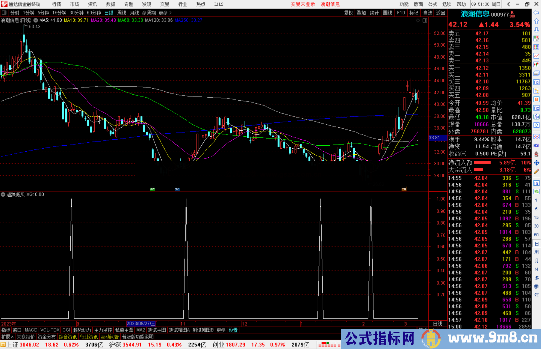The image size is (541, 349).
Task: Click the FS sidebar icon
Action: [x=536, y=183]
